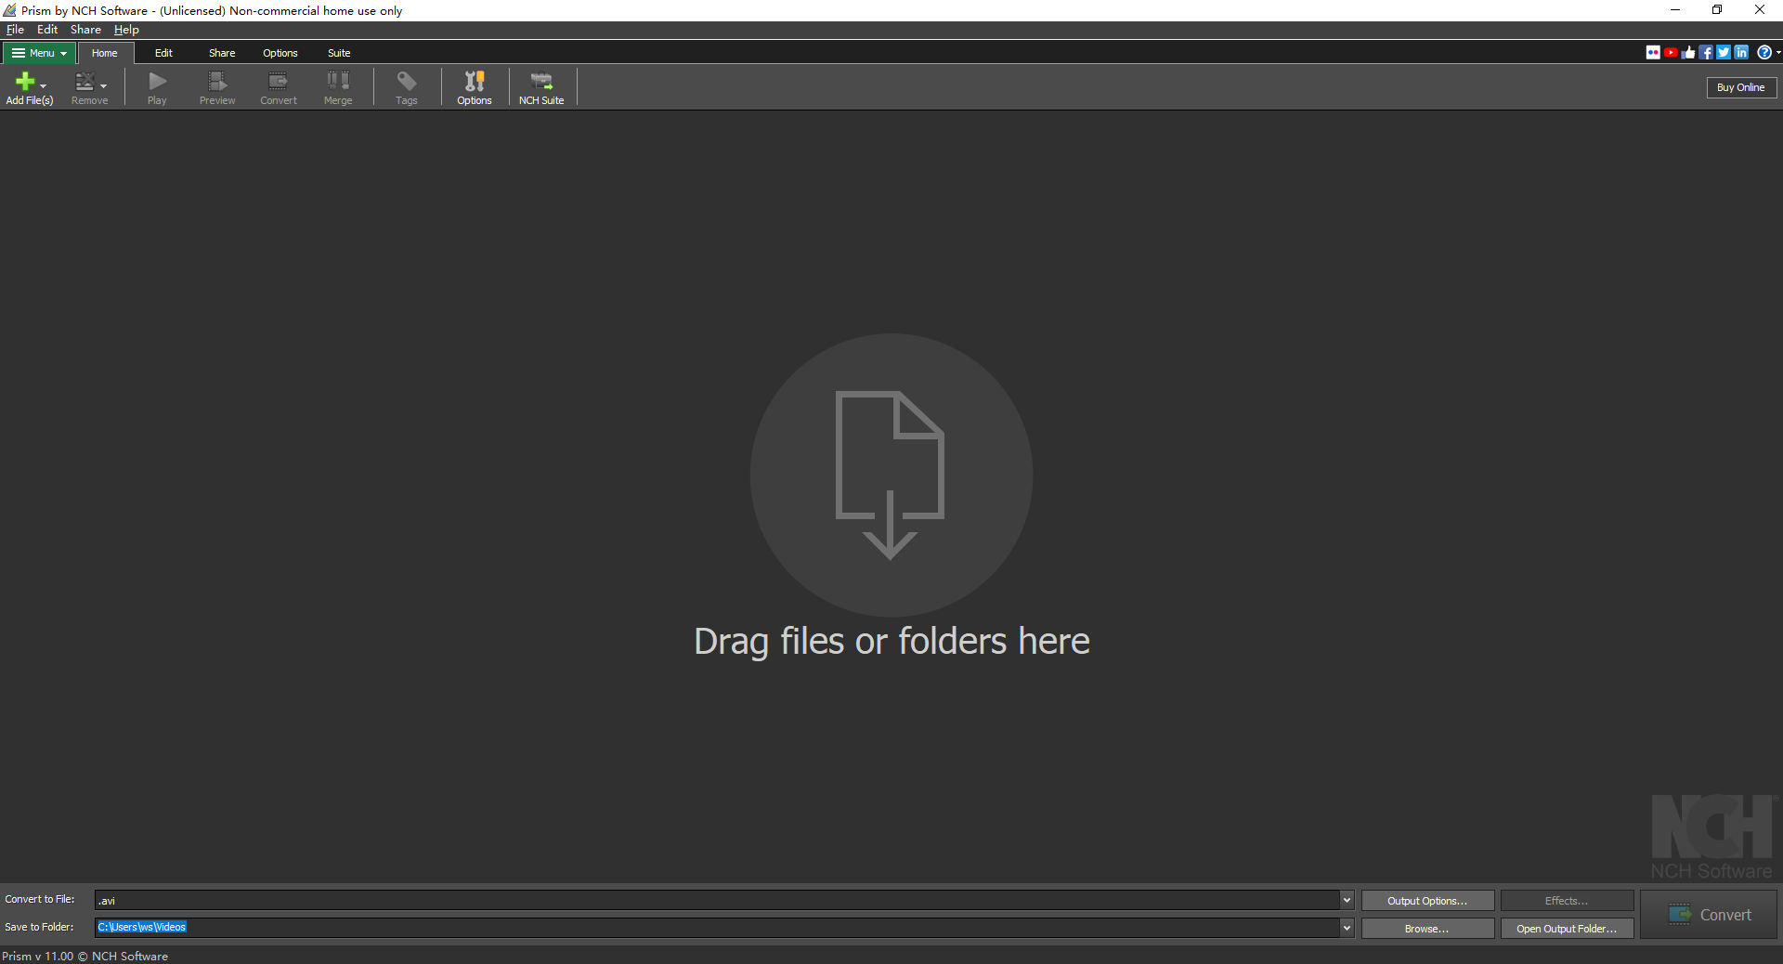The width and height of the screenshot is (1783, 964).
Task: Switch to the Options ribbon tab
Action: pos(280,53)
